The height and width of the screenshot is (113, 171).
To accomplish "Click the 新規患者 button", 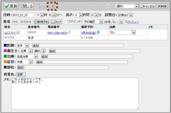I will click(26, 22).
